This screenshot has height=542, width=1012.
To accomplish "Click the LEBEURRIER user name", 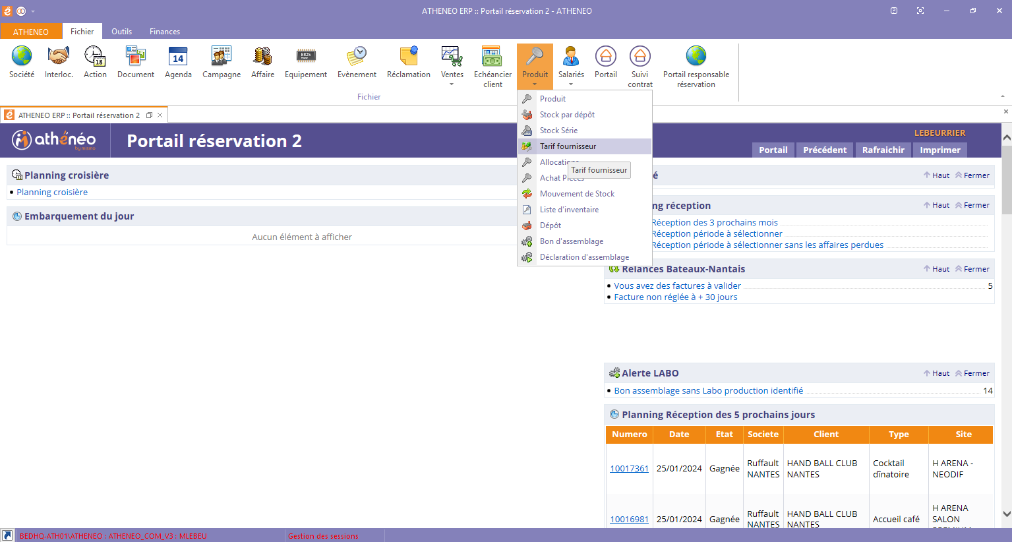I will pyautogui.click(x=939, y=133).
